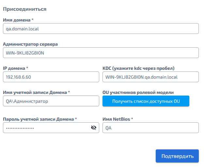206x167 pixels.
Task: Edit the Имя учетной записи Домена field
Action: [51, 101]
